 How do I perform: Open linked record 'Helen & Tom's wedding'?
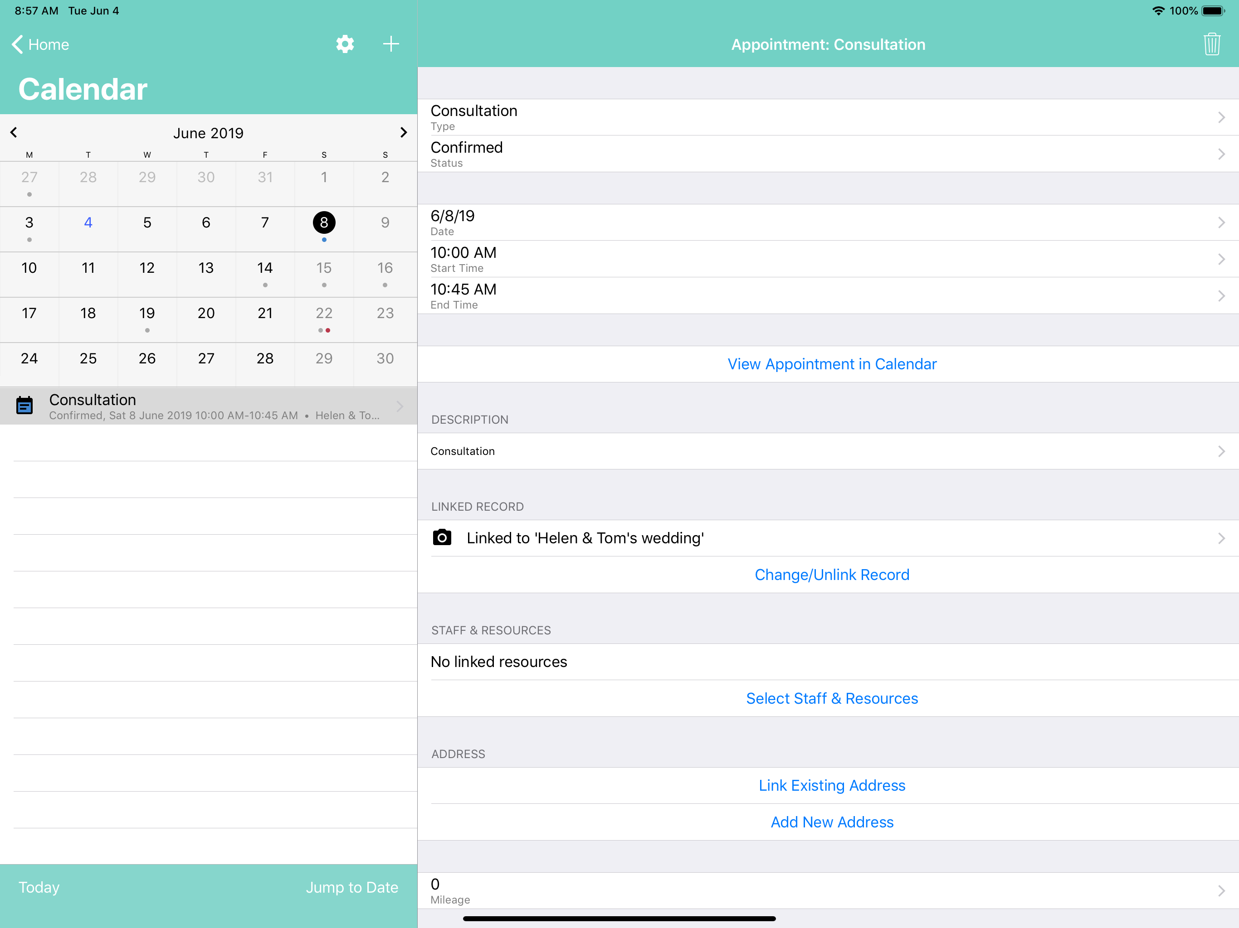828,538
